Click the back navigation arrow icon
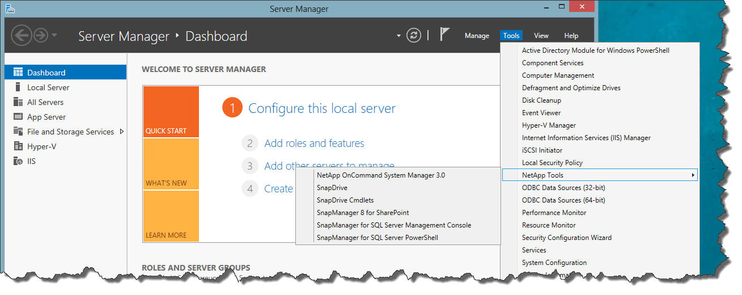Viewport: 742px width, 295px height. click(x=22, y=36)
